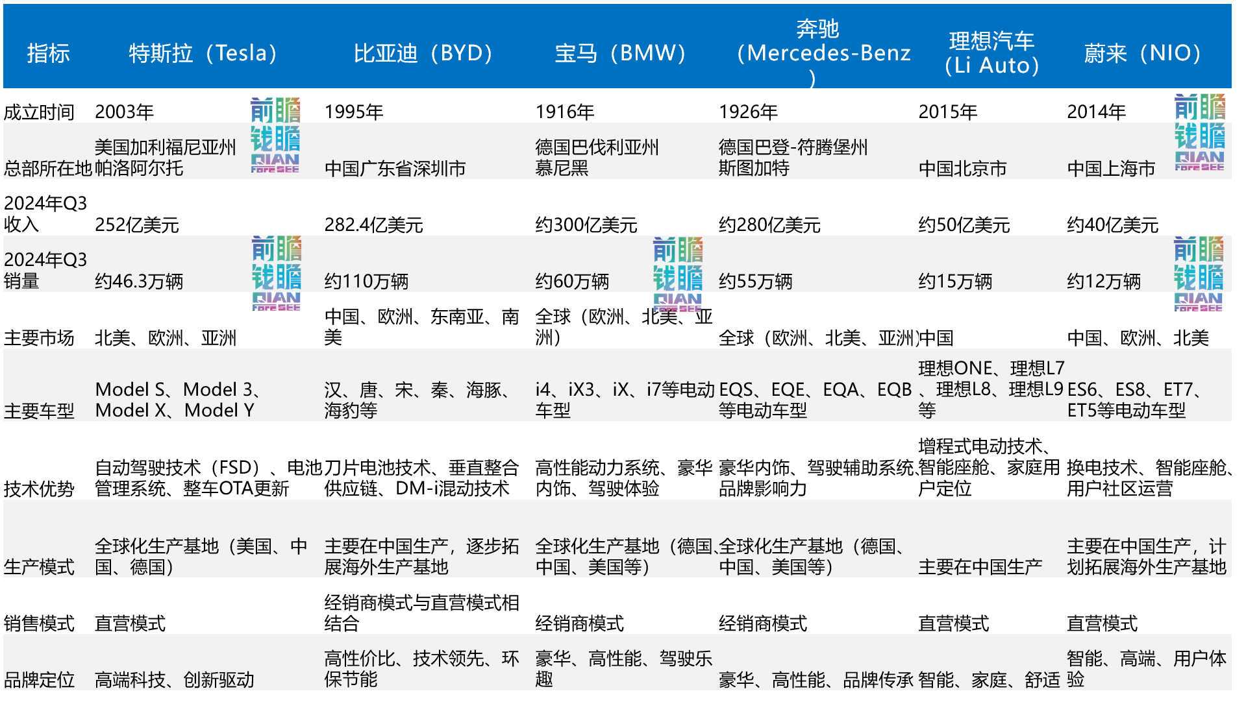
Task: Click the 282.4亿美元 cell
Action: [373, 225]
